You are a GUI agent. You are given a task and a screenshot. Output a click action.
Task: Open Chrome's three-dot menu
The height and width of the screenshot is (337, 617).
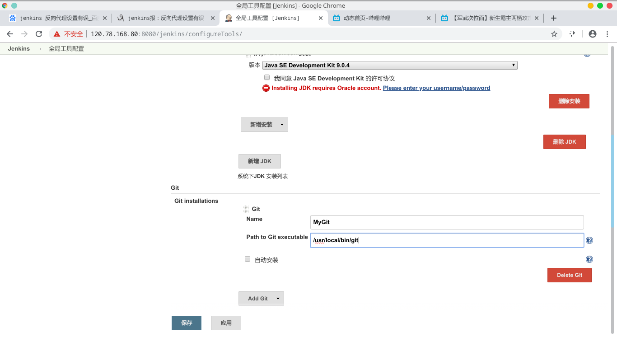607,34
